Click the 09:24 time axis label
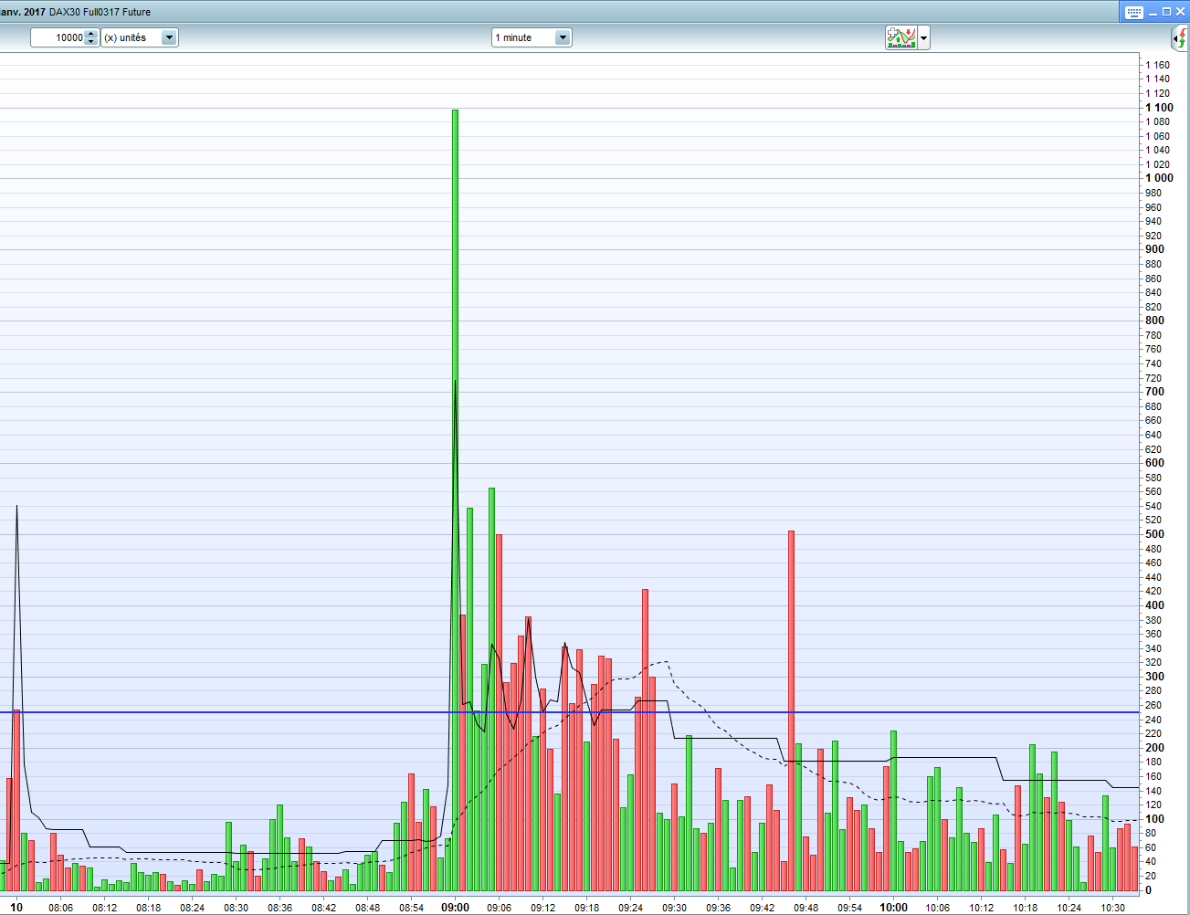 coord(631,908)
